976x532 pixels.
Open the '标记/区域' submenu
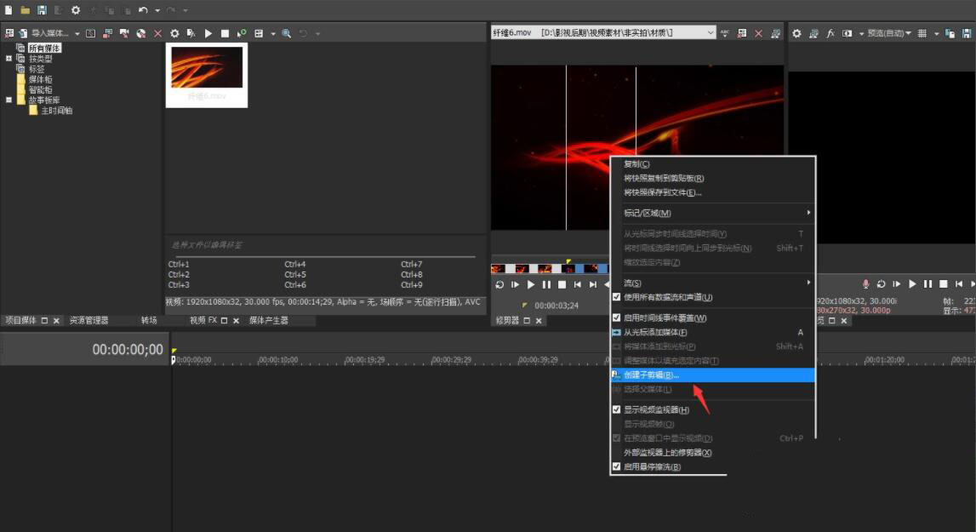(648, 213)
